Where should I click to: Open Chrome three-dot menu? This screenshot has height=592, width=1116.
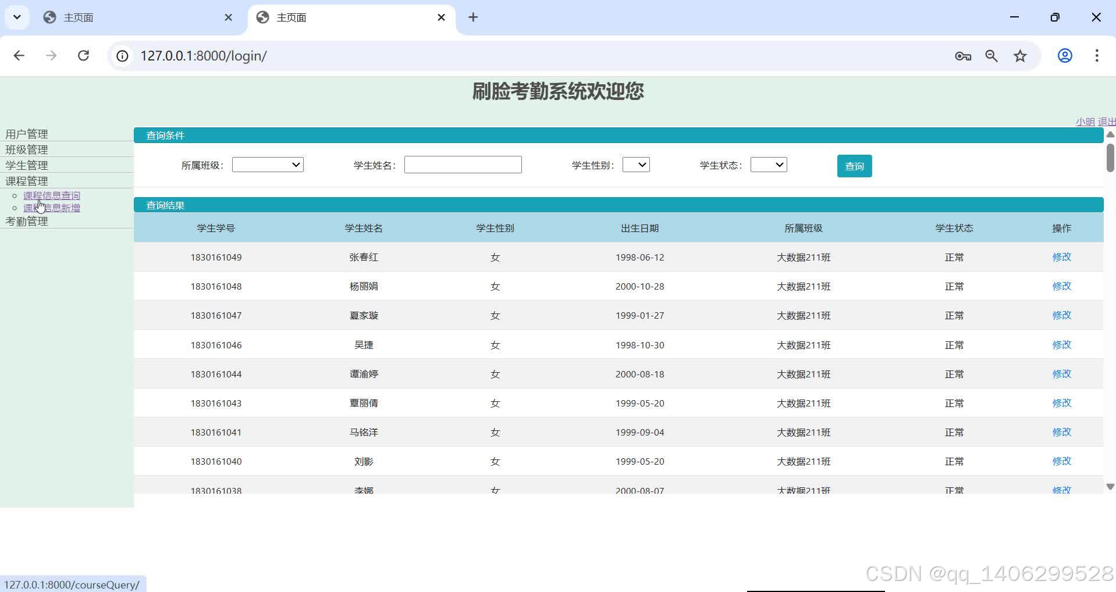click(x=1097, y=56)
